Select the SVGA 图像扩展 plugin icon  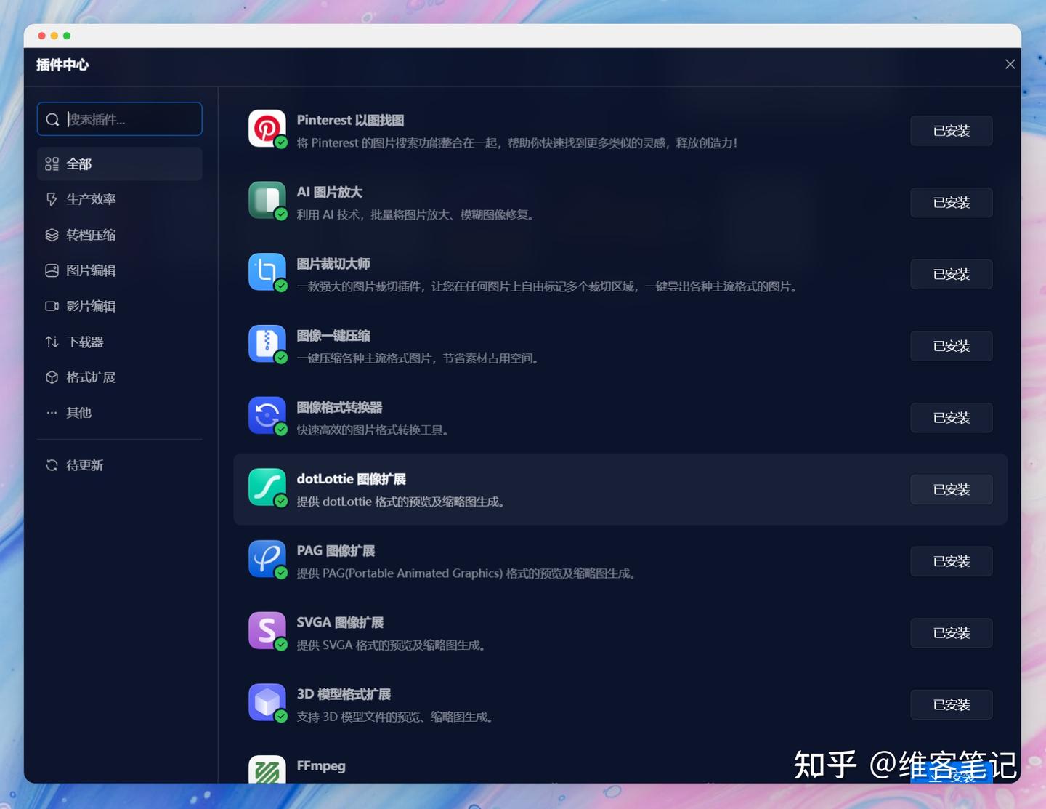click(267, 631)
